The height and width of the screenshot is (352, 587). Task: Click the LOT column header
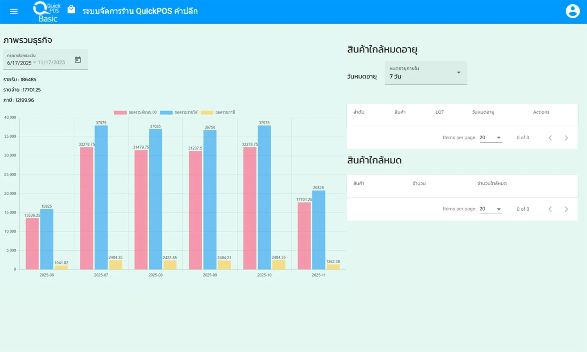[x=439, y=112]
